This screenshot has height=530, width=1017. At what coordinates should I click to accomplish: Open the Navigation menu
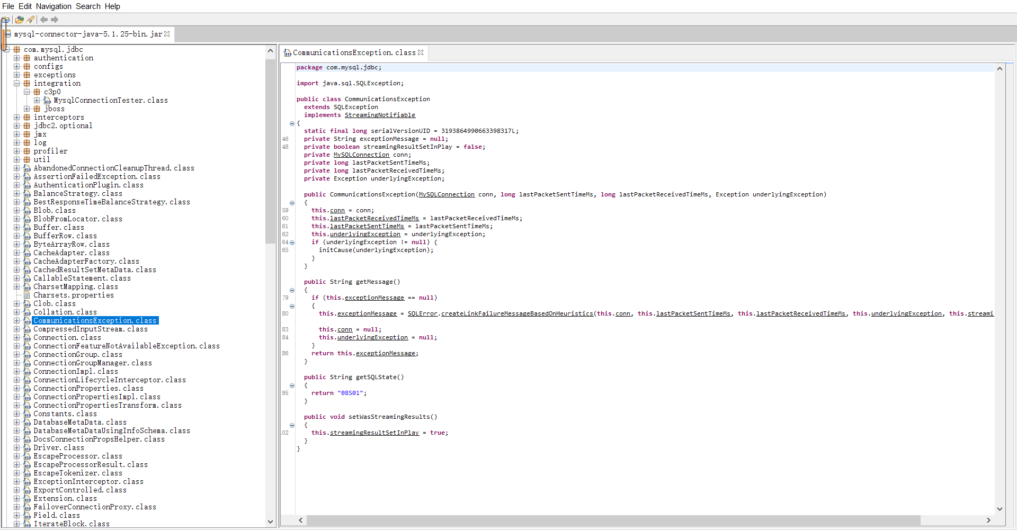tap(53, 6)
